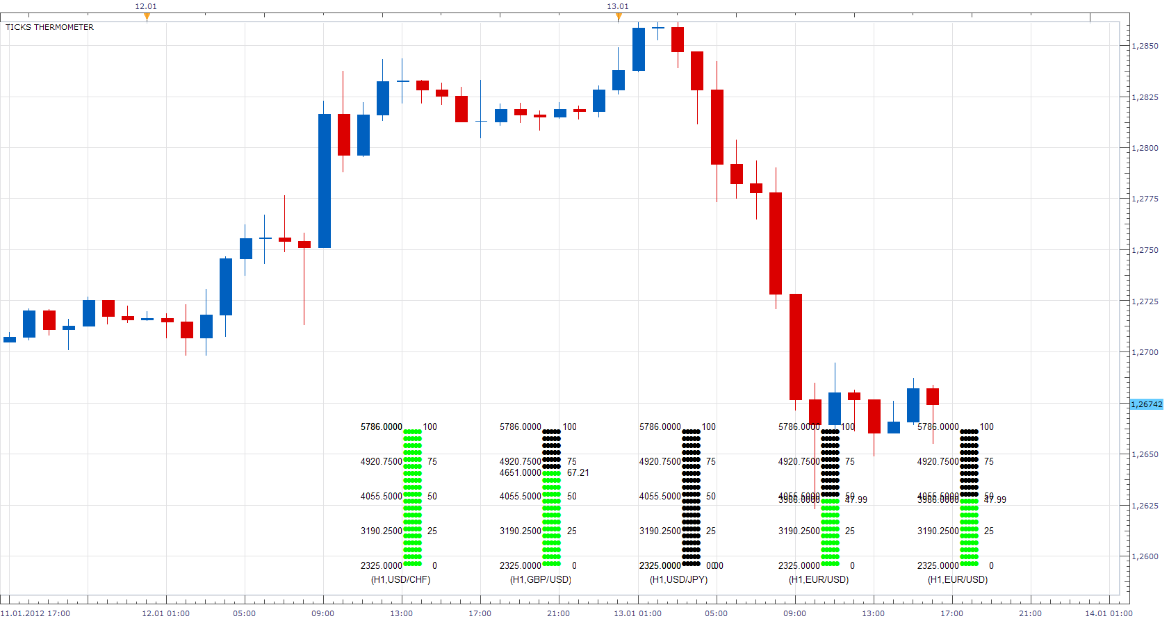The height and width of the screenshot is (621, 1169).
Task: Click the 14.01 01:00 time label
Action: pos(1109,613)
